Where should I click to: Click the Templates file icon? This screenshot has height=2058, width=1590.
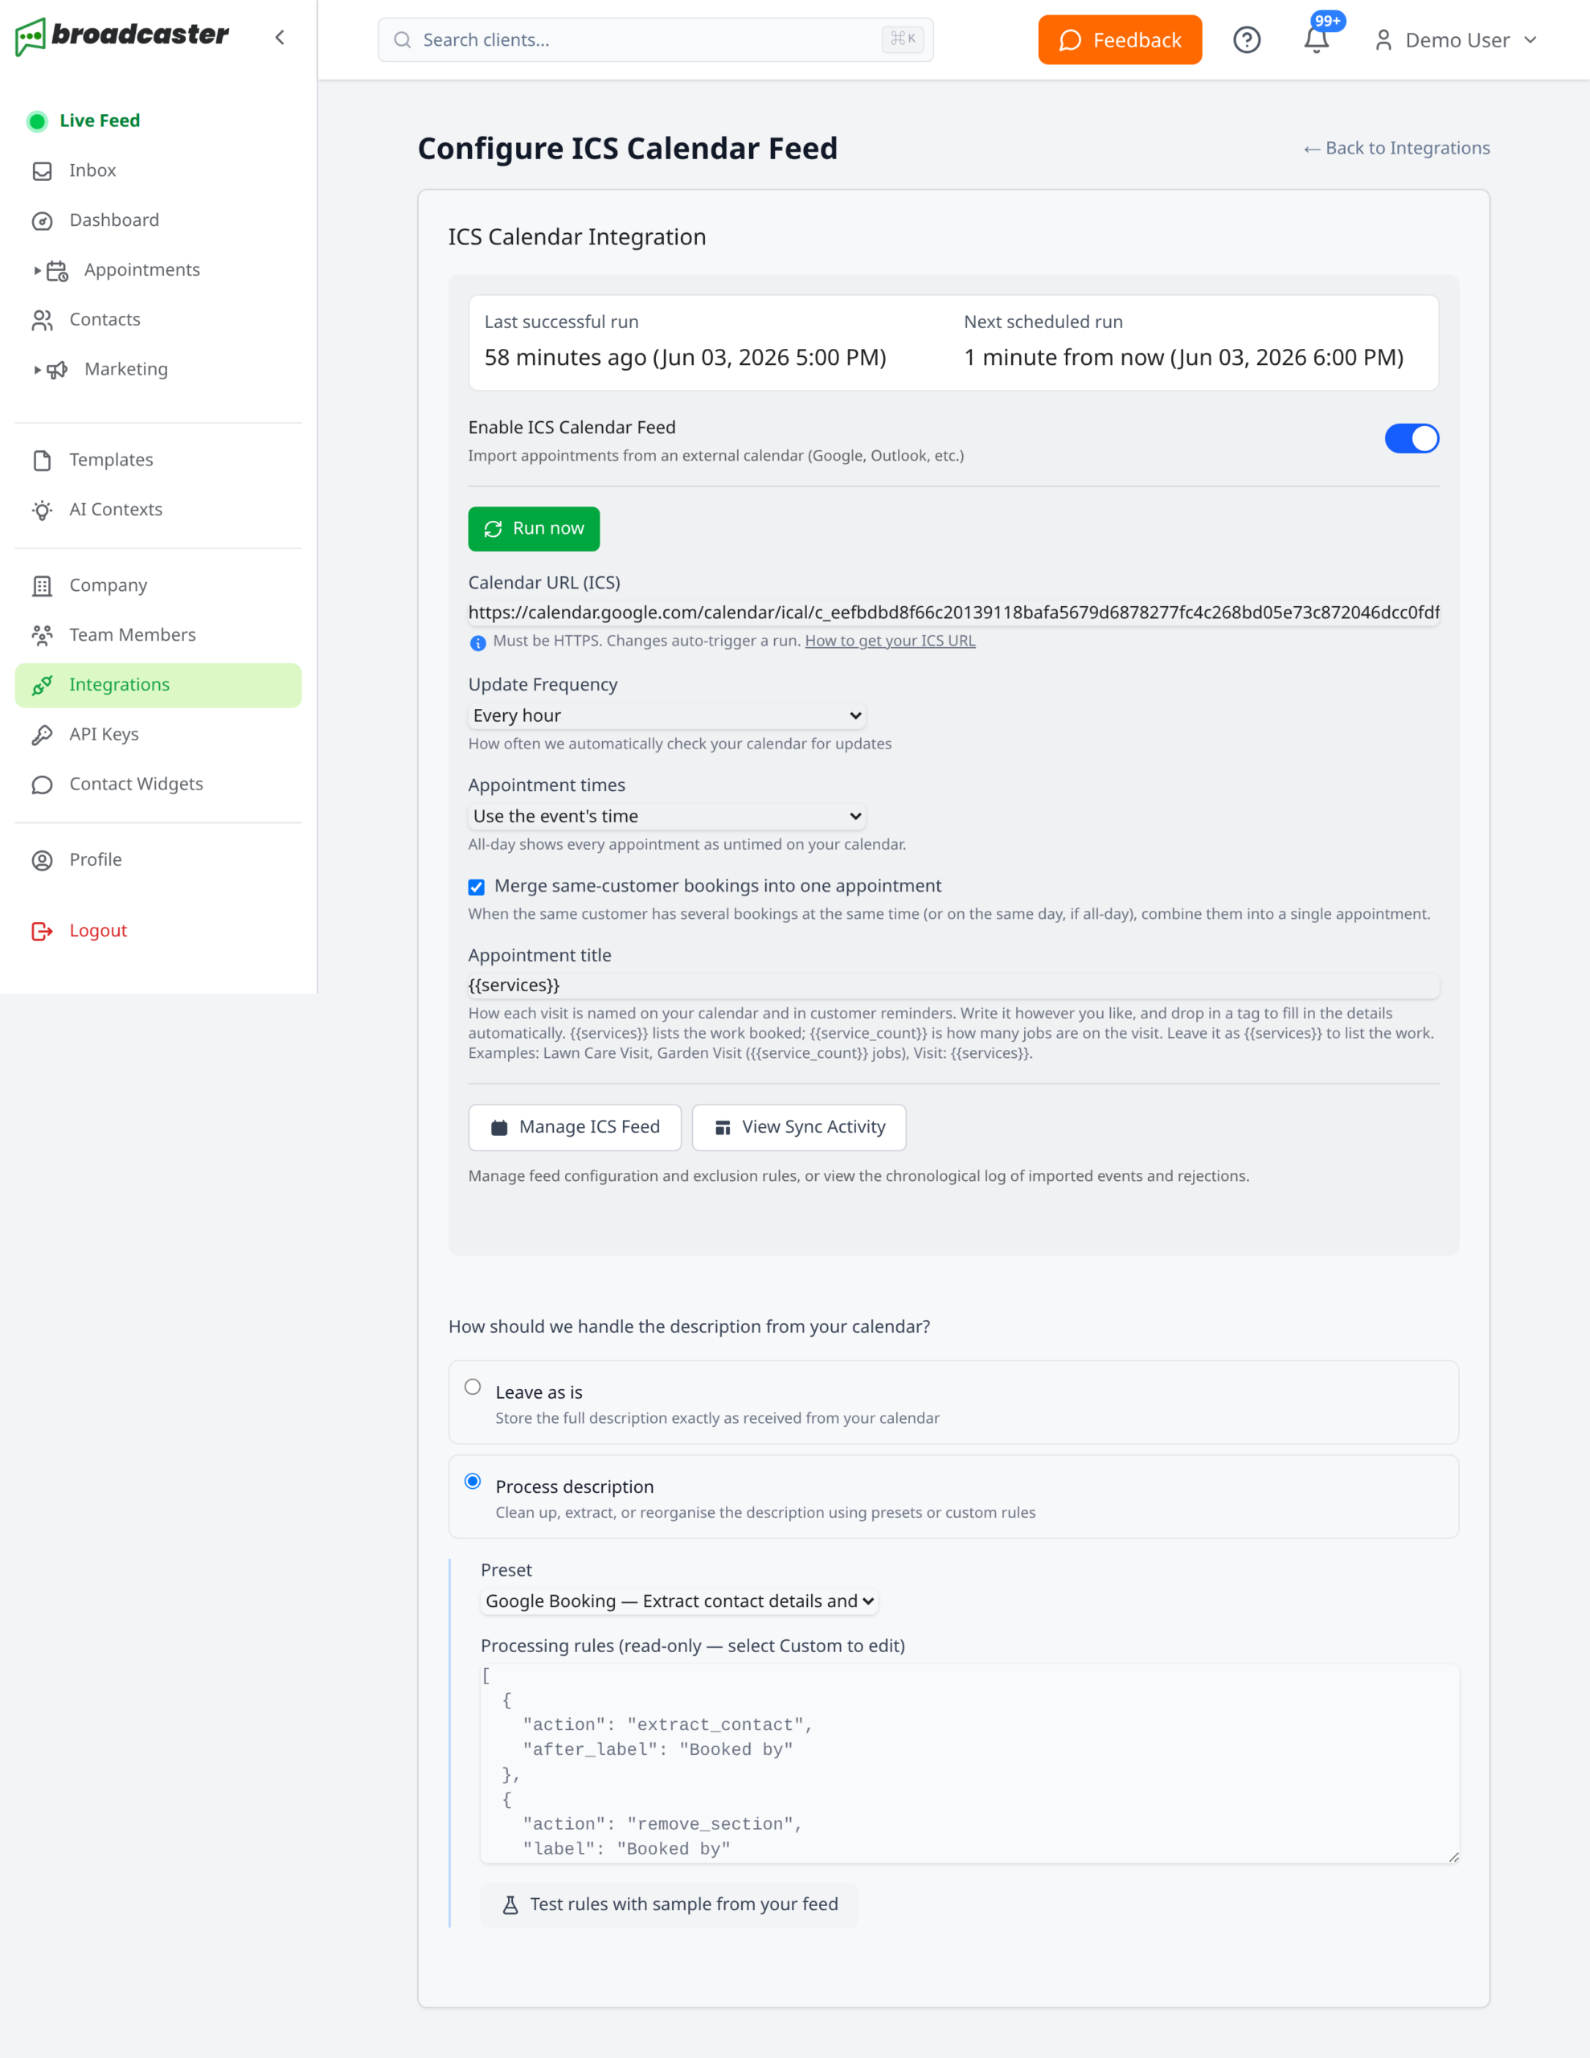pos(43,460)
